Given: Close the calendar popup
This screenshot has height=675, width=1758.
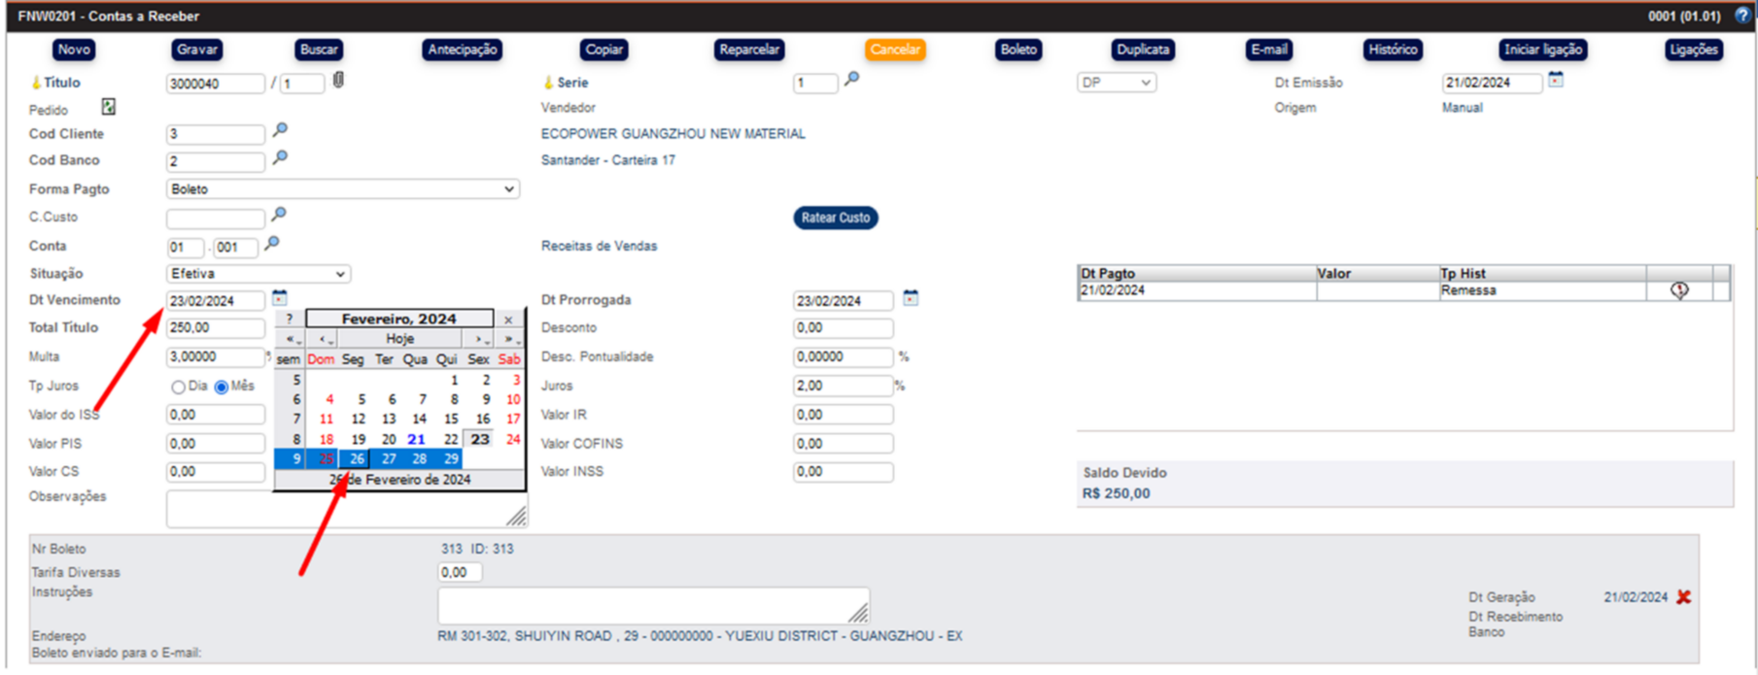Looking at the screenshot, I should click(508, 319).
